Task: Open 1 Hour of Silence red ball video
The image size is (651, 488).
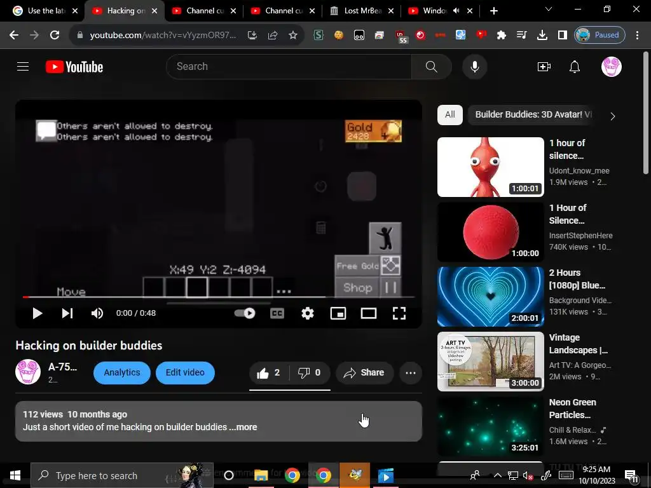Action: (490, 231)
